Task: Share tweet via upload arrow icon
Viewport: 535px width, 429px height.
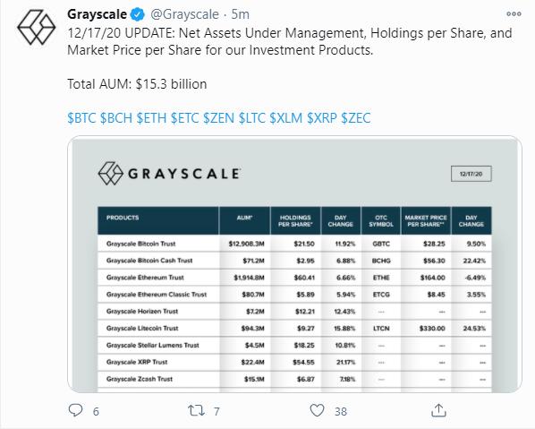Action: 438,410
